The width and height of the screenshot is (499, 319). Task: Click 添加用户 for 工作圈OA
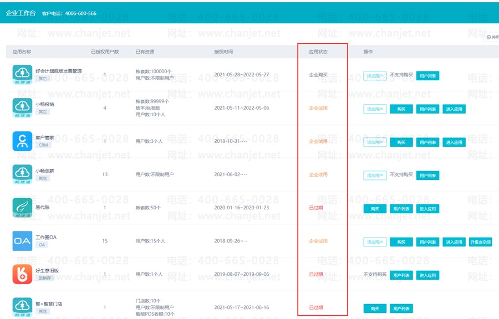coord(375,242)
